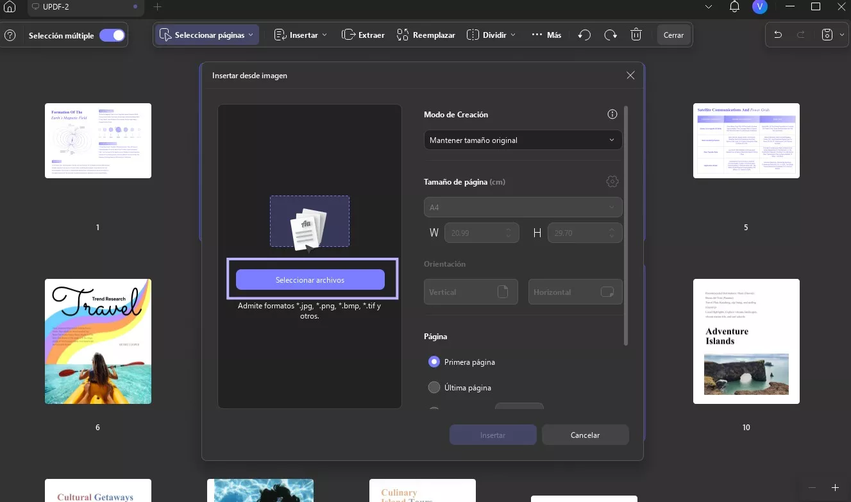Go to the home icon
Viewport: 851px width, 502px height.
10,7
